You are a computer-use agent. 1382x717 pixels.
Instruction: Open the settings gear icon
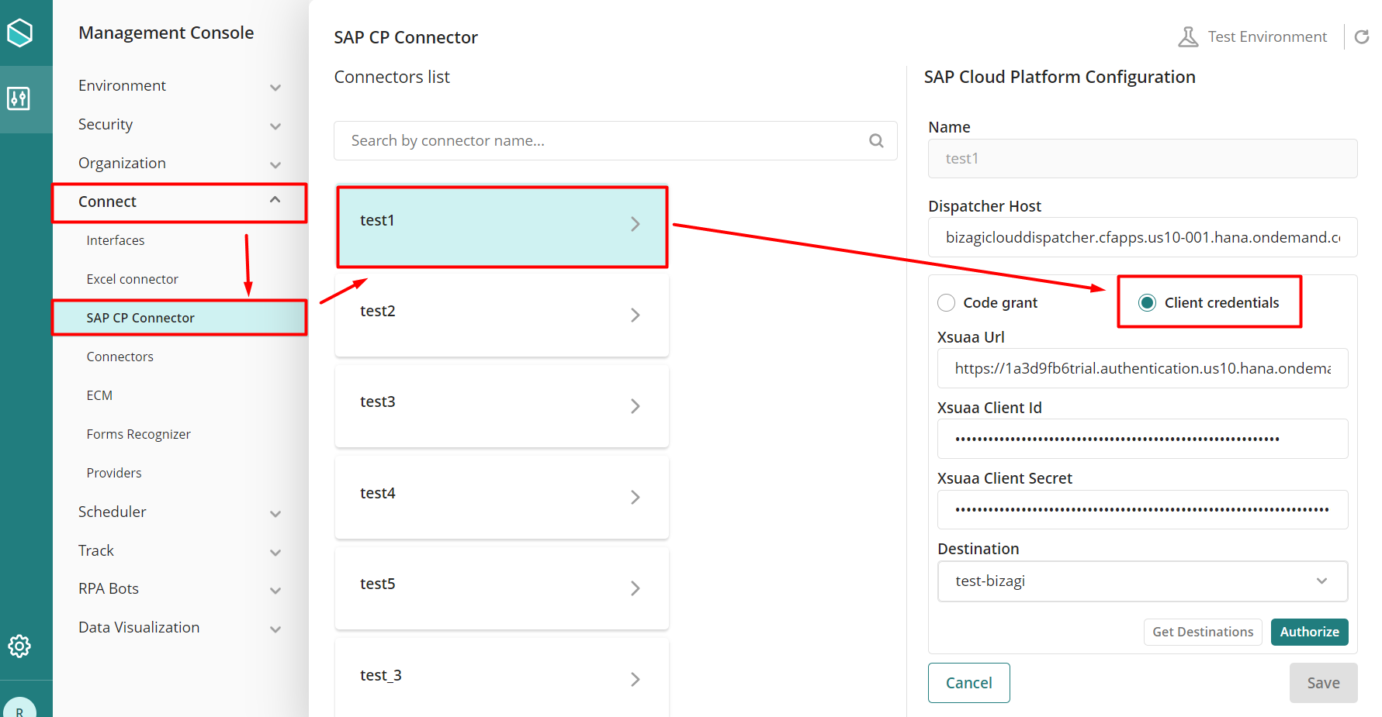19,646
